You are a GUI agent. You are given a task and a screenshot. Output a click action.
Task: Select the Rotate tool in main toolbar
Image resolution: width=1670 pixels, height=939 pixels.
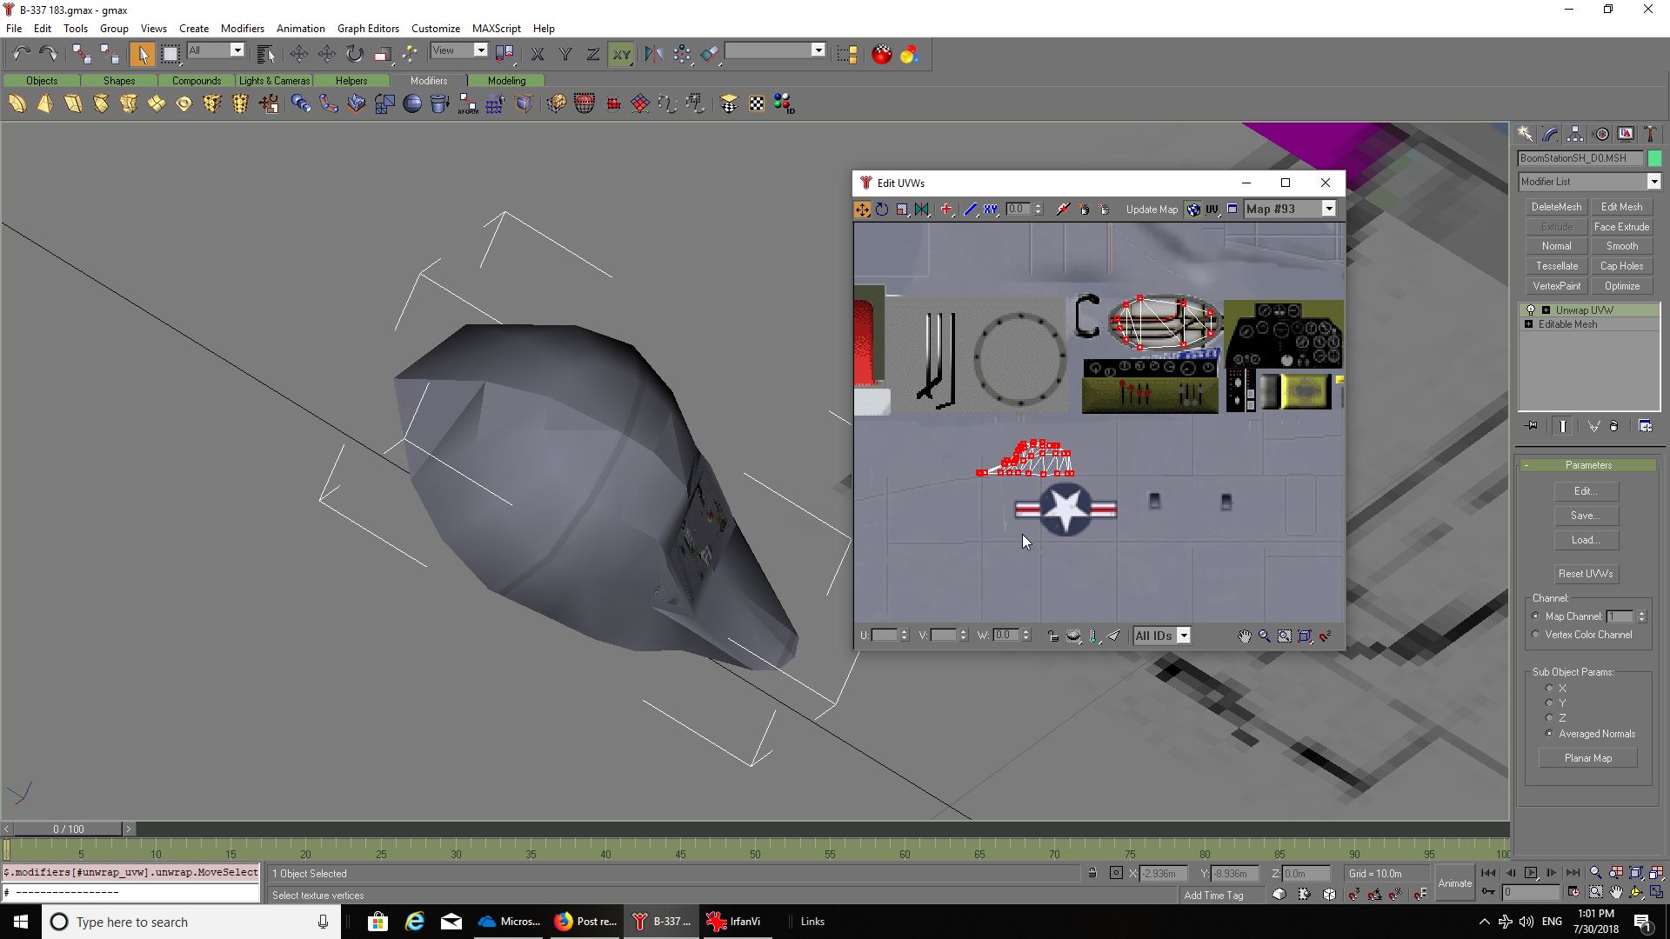(x=354, y=54)
